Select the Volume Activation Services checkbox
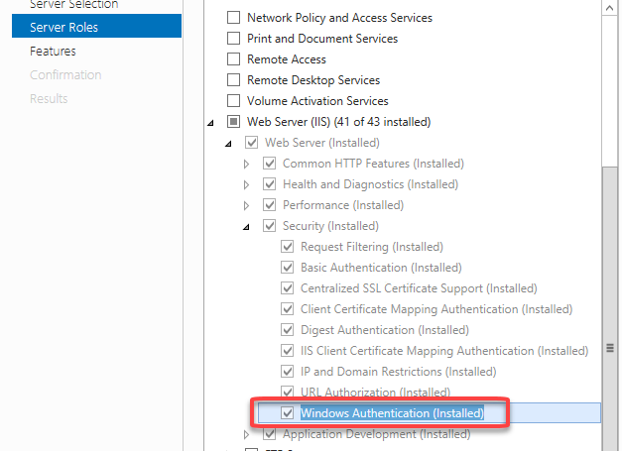This screenshot has width=622, height=451. pyautogui.click(x=234, y=101)
